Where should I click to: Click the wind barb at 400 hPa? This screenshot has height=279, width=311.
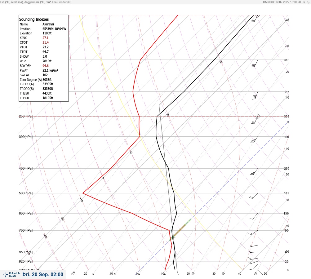point(254,171)
